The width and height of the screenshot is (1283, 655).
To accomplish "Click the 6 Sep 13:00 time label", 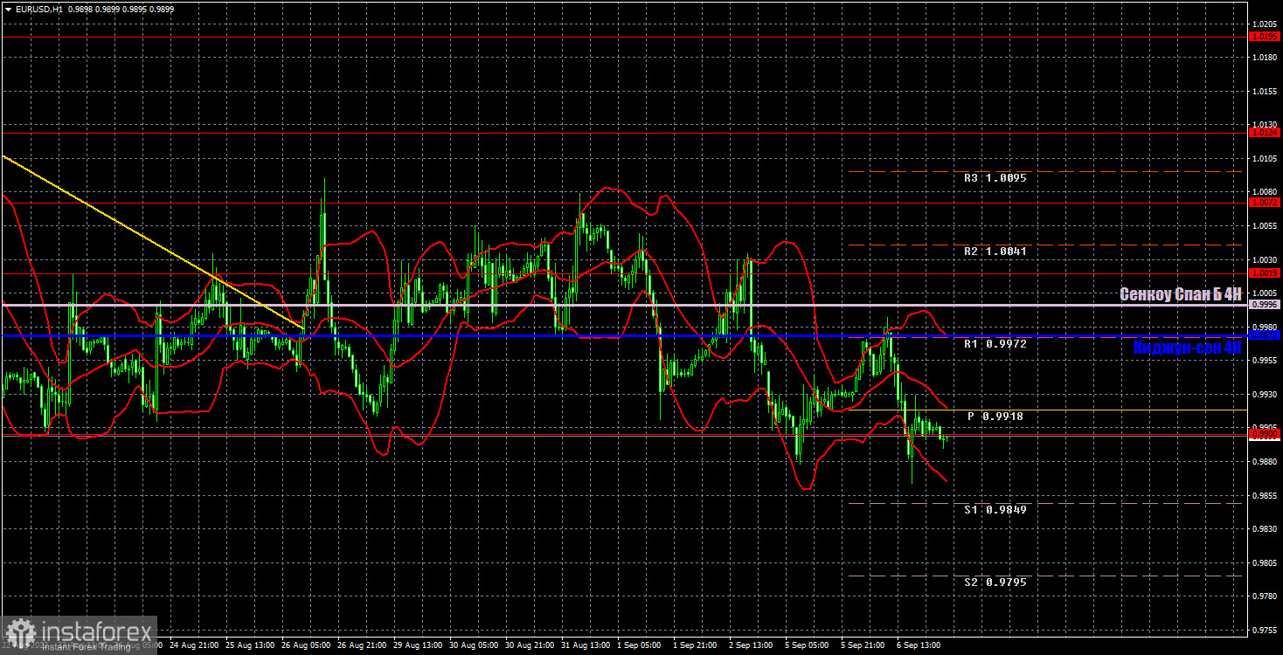I will [919, 645].
